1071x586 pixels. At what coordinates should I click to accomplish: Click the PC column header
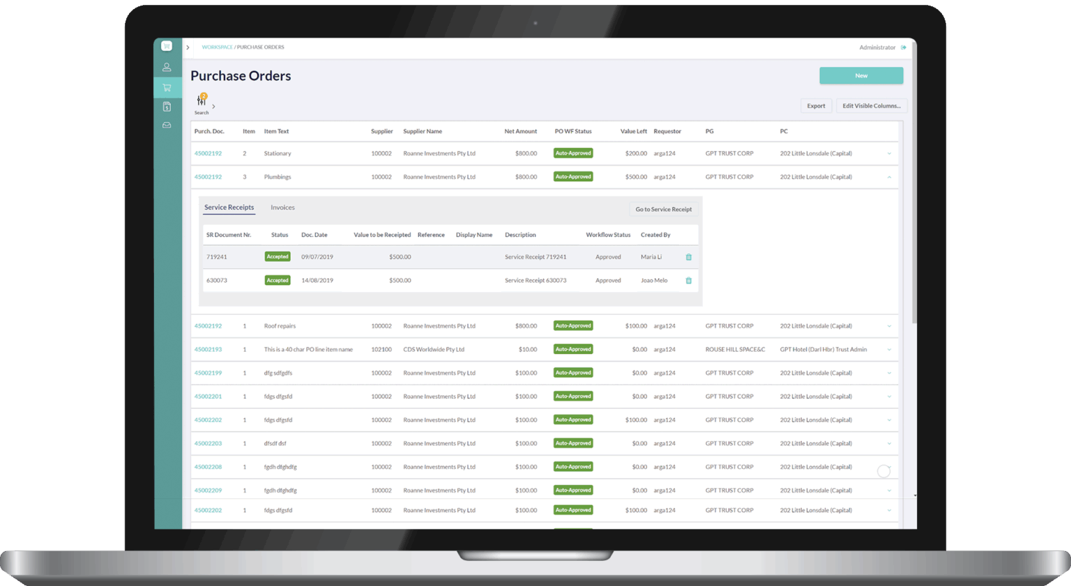click(784, 131)
